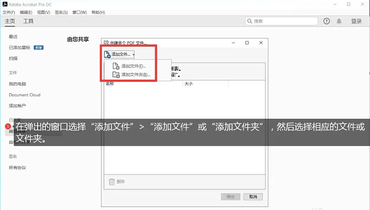
Task: Close the Adobe Acrobat Pro DC window
Action: pyautogui.click(x=362, y=4)
